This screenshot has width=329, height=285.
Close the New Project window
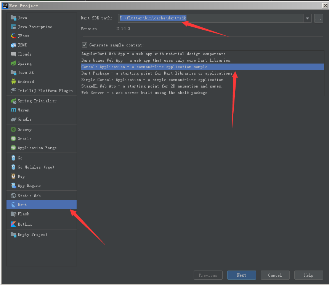[325, 5]
